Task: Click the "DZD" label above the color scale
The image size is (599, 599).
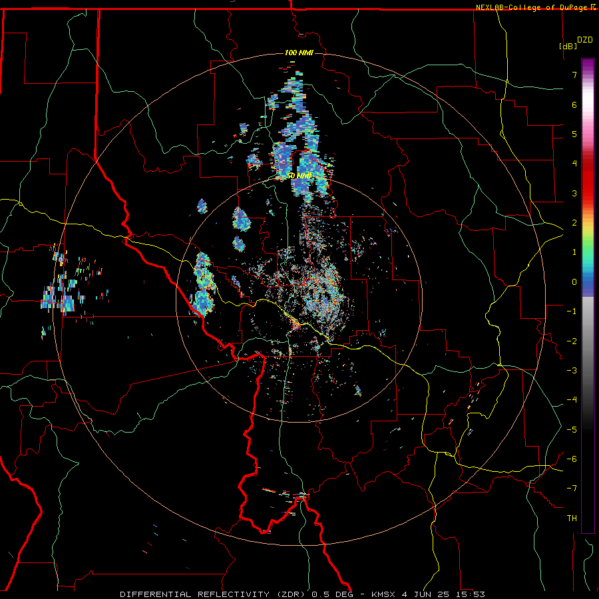Action: (x=585, y=40)
